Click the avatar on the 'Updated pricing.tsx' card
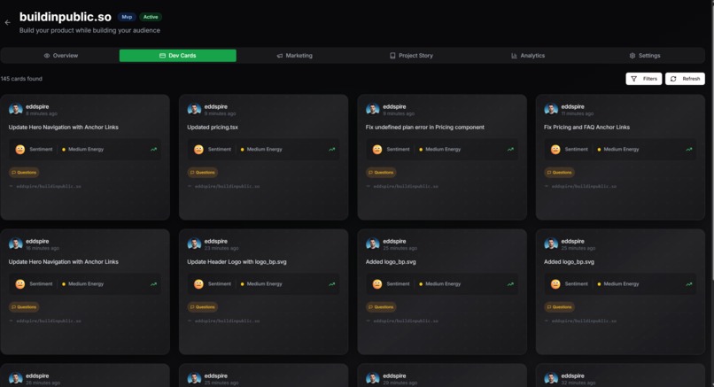 (194, 109)
